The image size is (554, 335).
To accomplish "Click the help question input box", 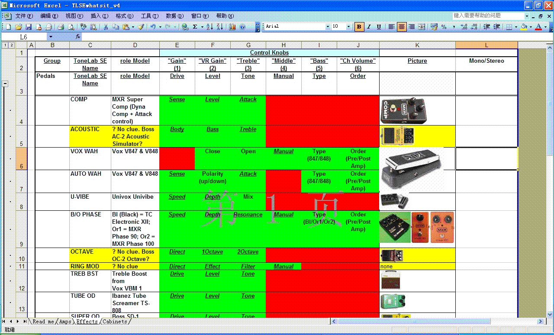I will point(488,16).
